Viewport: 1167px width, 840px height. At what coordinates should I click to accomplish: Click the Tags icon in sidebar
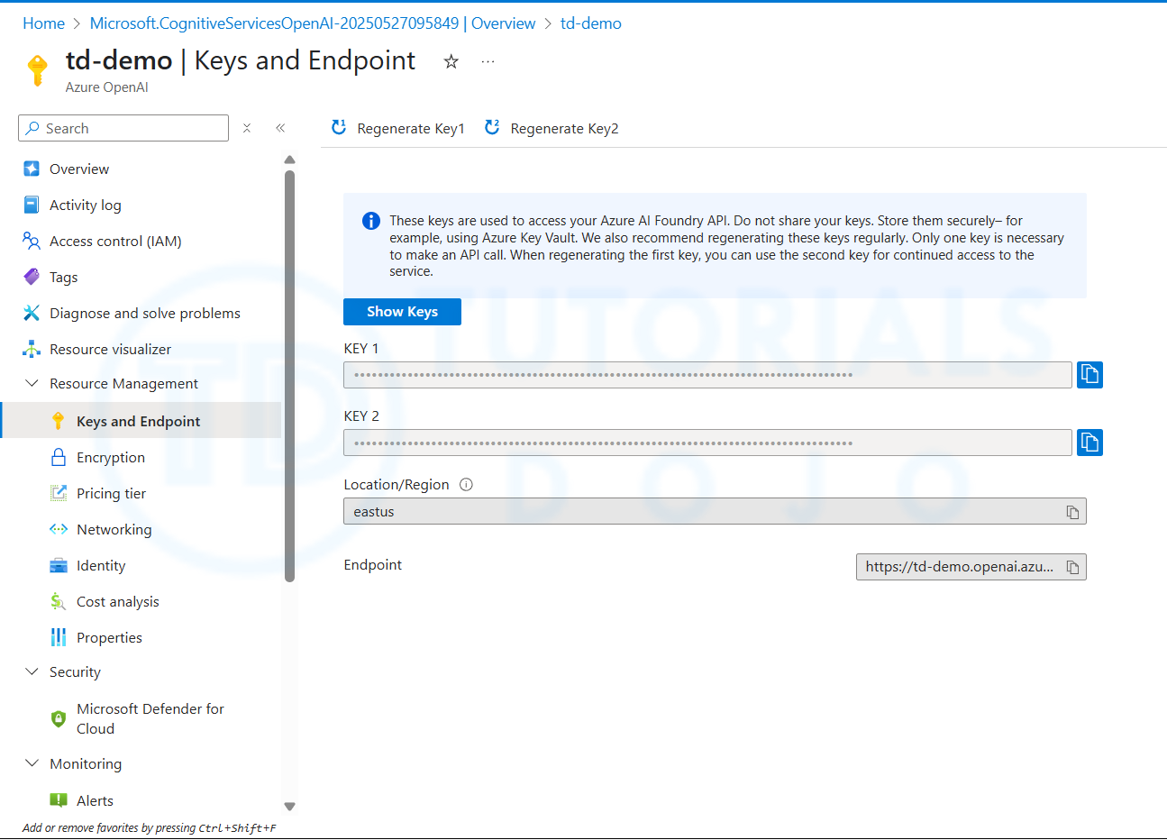click(32, 277)
